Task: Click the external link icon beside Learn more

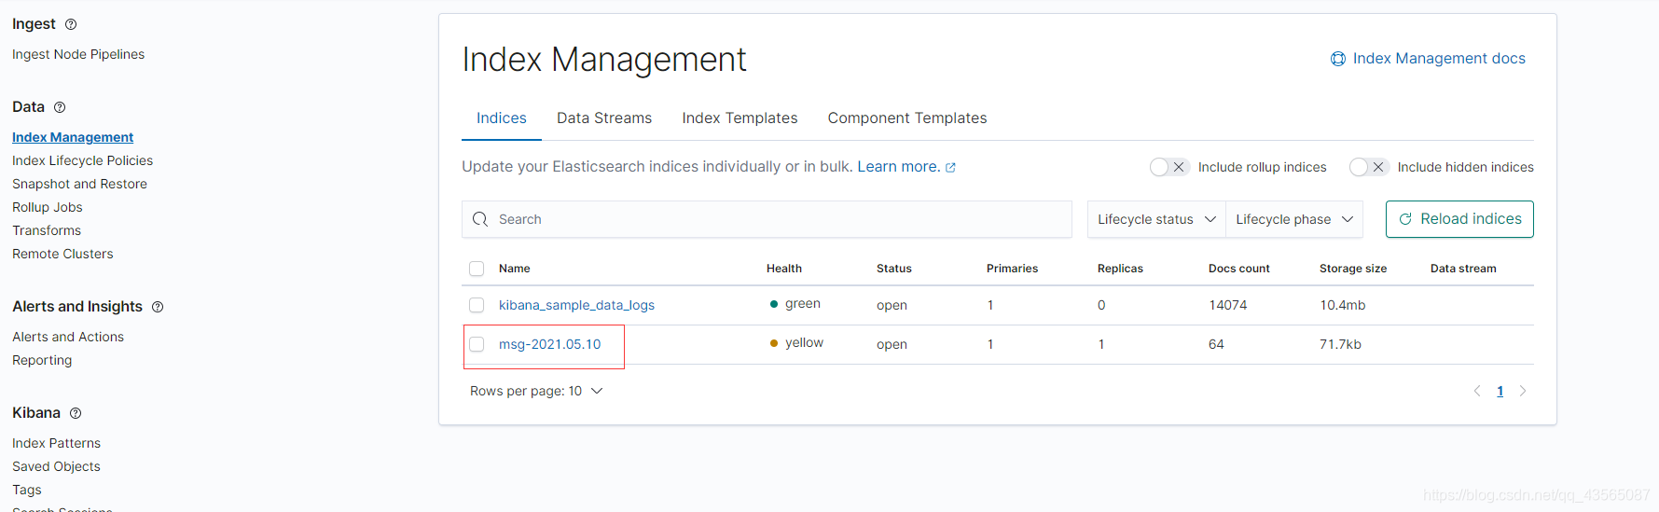Action: (950, 168)
